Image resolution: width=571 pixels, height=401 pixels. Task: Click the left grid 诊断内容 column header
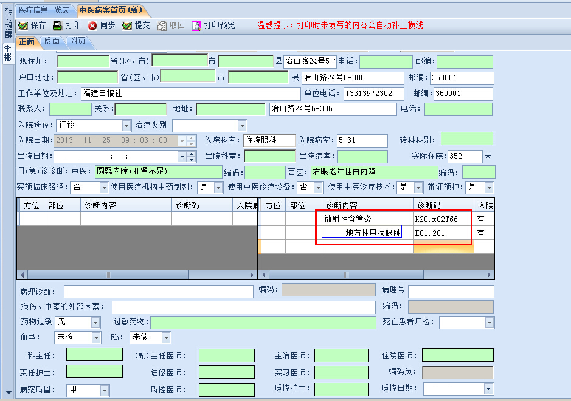[126, 205]
